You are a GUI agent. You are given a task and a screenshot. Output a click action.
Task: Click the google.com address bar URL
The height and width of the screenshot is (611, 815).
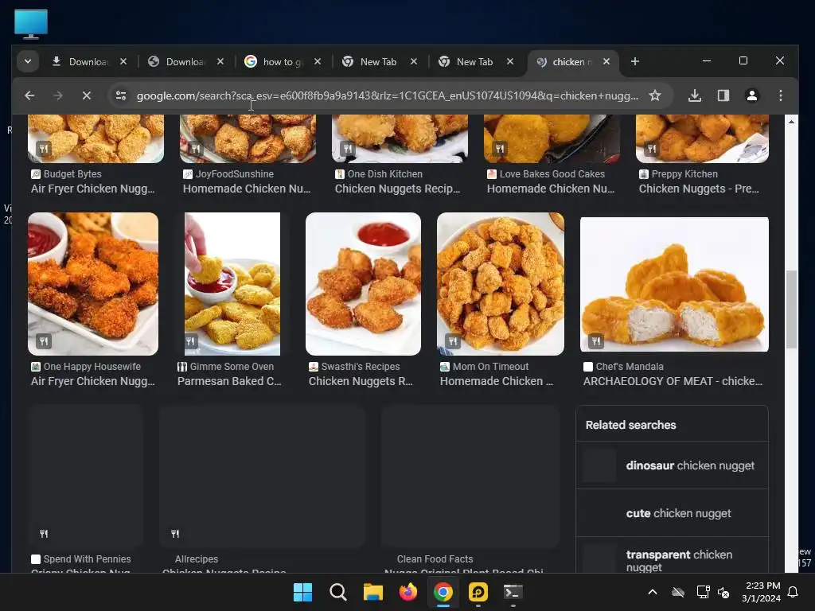388,95
